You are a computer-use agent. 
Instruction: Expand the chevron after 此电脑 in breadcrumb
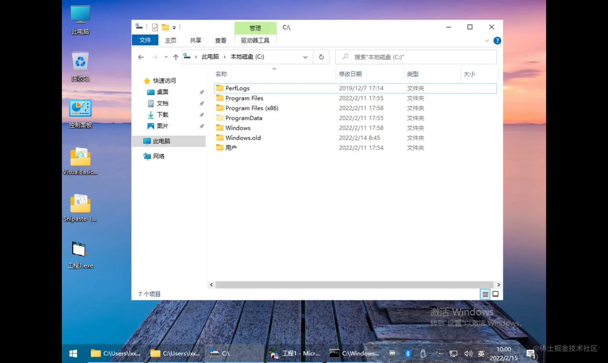225,57
